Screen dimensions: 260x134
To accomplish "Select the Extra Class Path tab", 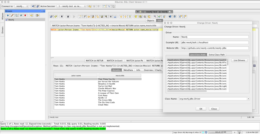I will [x=217, y=55].
